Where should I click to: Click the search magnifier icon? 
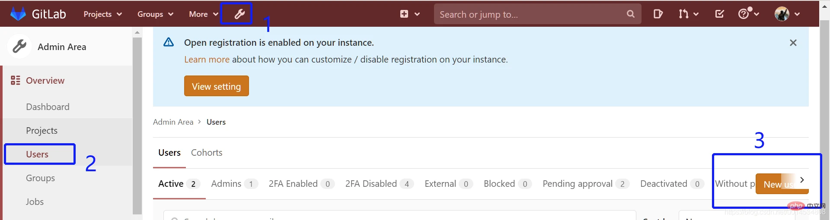[631, 14]
